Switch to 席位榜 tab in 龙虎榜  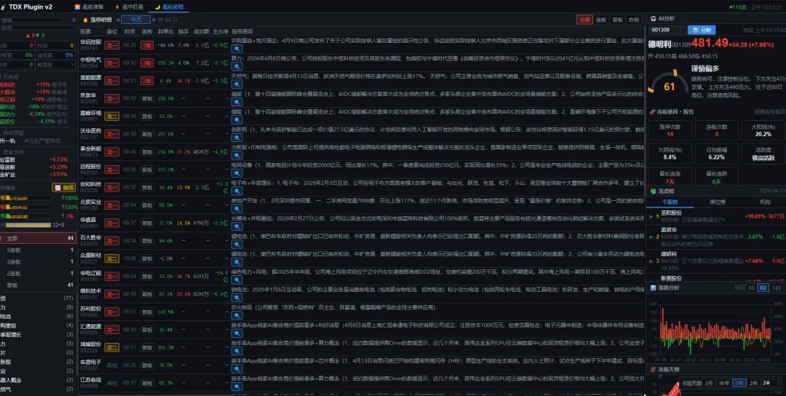pyautogui.click(x=717, y=202)
